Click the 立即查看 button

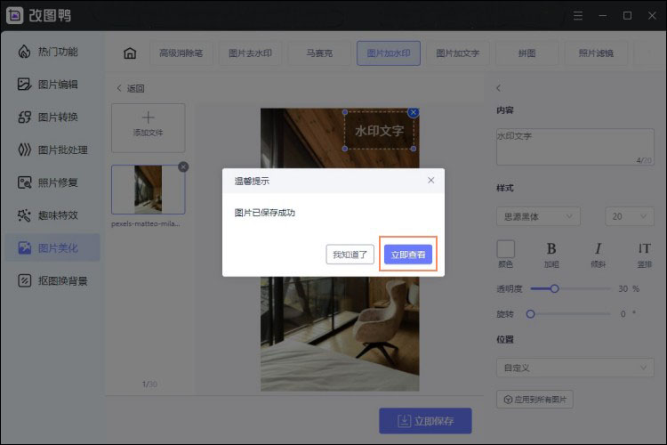tap(408, 255)
